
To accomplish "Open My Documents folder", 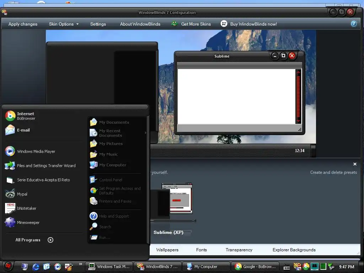I will 109,122.
